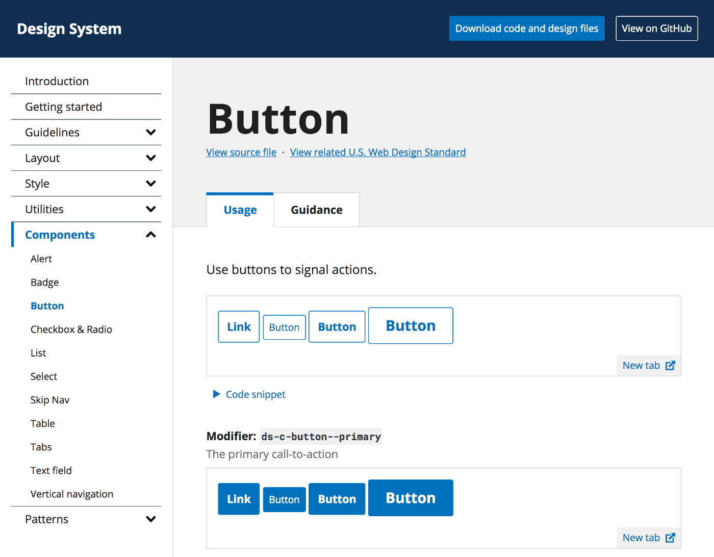
Task: Follow View related U.S. Web Design Standard link
Action: coord(377,153)
